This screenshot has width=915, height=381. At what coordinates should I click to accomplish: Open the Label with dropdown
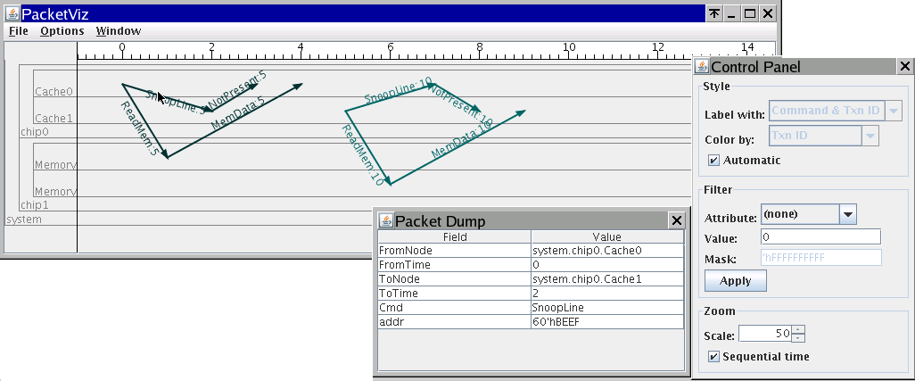pos(893,112)
